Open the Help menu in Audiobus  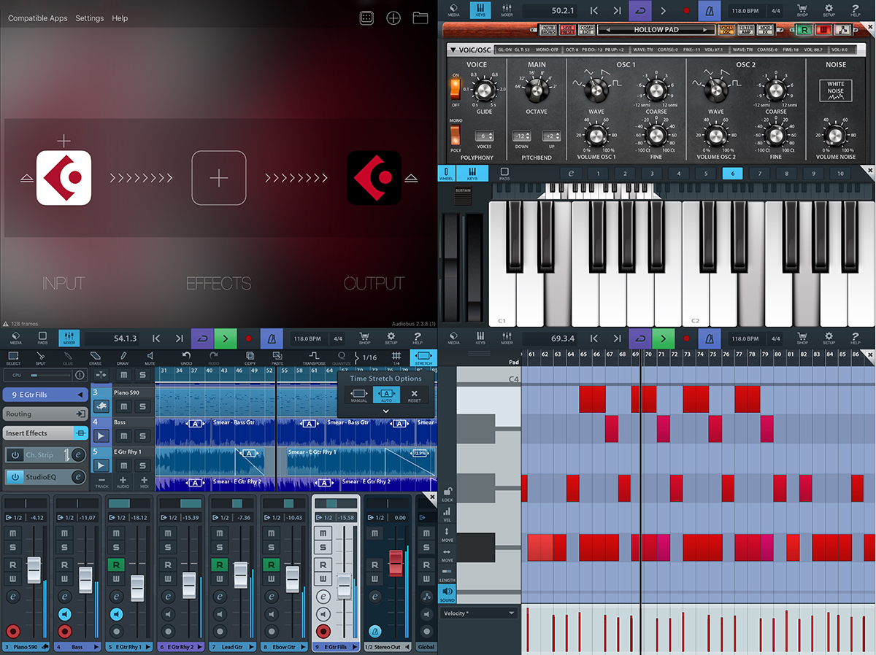click(x=120, y=18)
